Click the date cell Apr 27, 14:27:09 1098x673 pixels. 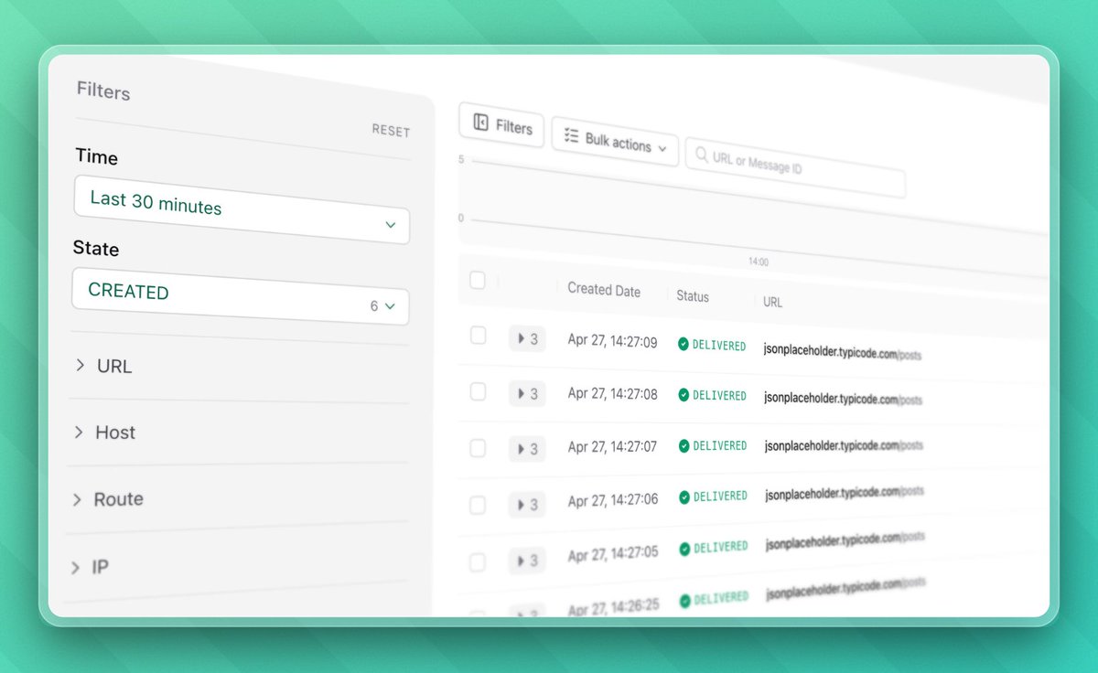(x=612, y=343)
